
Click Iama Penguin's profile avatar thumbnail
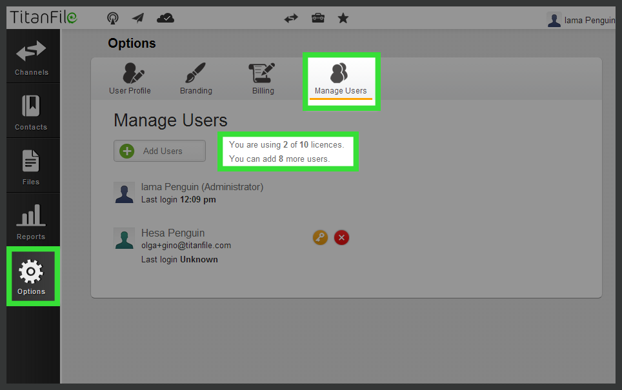click(554, 20)
